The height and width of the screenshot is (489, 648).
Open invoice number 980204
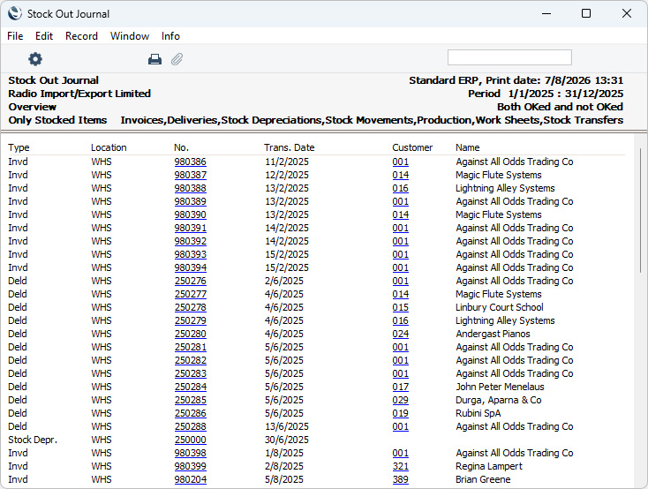[x=190, y=479]
